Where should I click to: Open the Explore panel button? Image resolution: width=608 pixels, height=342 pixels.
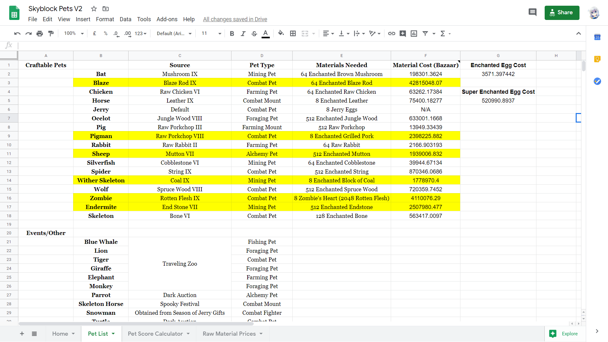pos(565,334)
